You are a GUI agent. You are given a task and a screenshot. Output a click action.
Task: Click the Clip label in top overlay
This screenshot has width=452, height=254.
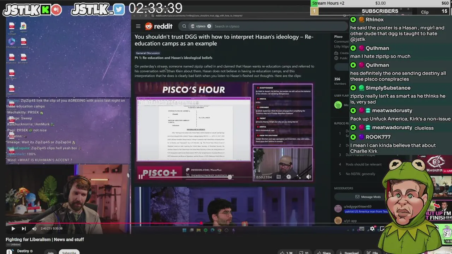pos(425,12)
